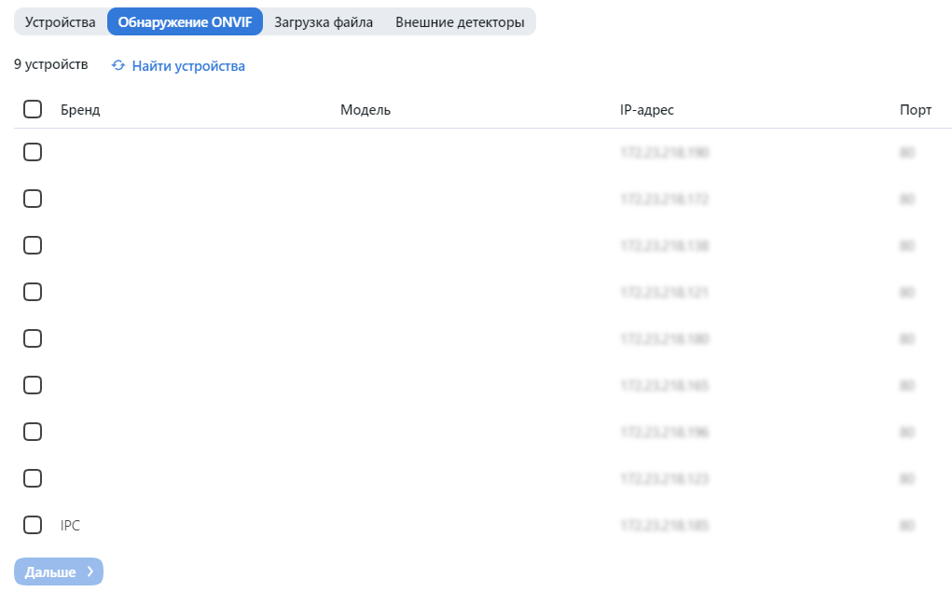Click the chevron arrow on the Дальше button
952x592 pixels.
[x=90, y=572]
